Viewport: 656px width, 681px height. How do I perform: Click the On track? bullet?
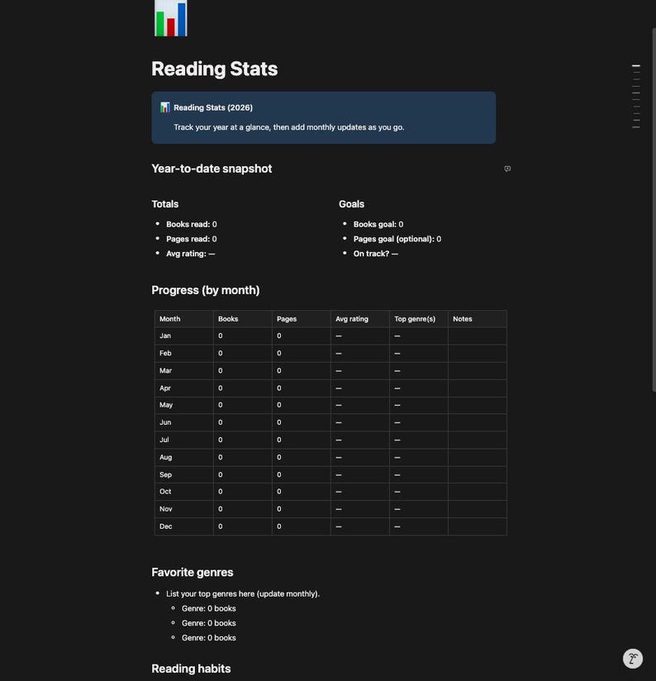click(x=376, y=254)
